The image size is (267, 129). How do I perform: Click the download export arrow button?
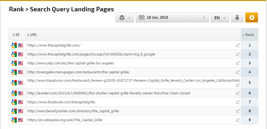point(237,18)
